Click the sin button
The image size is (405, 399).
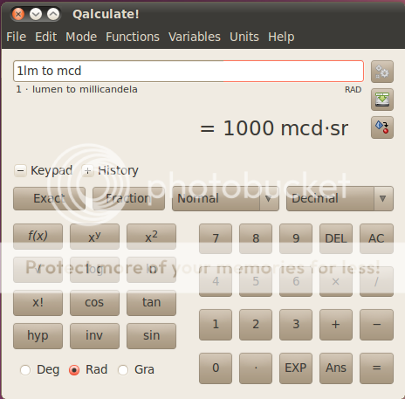pos(151,336)
